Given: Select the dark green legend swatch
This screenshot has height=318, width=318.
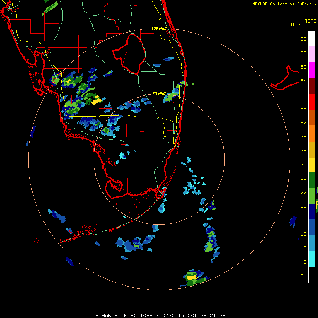Looking at the screenshot, I should point(312,180).
